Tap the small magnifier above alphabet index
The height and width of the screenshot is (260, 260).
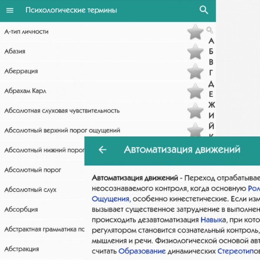click(210, 30)
